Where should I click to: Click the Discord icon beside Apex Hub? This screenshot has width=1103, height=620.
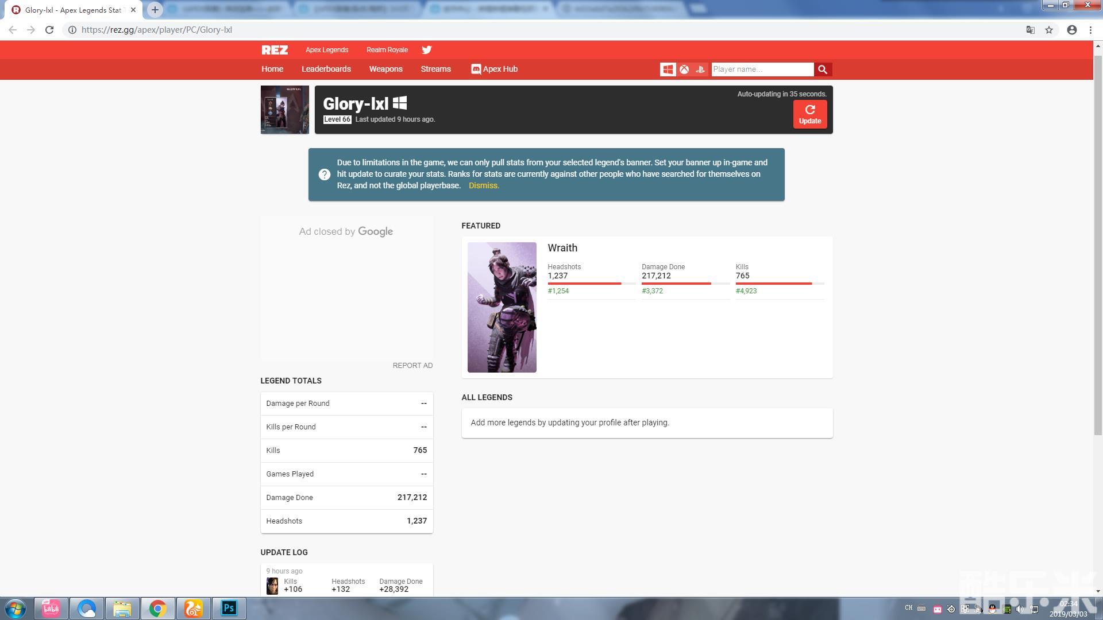tap(476, 69)
